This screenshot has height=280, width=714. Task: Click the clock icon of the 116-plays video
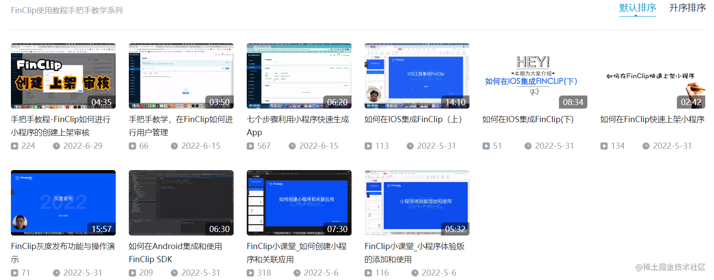tap(415, 273)
